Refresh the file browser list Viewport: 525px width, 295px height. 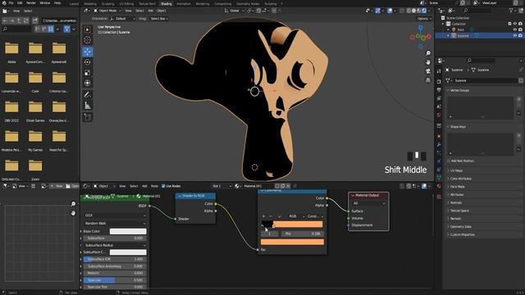[25, 20]
